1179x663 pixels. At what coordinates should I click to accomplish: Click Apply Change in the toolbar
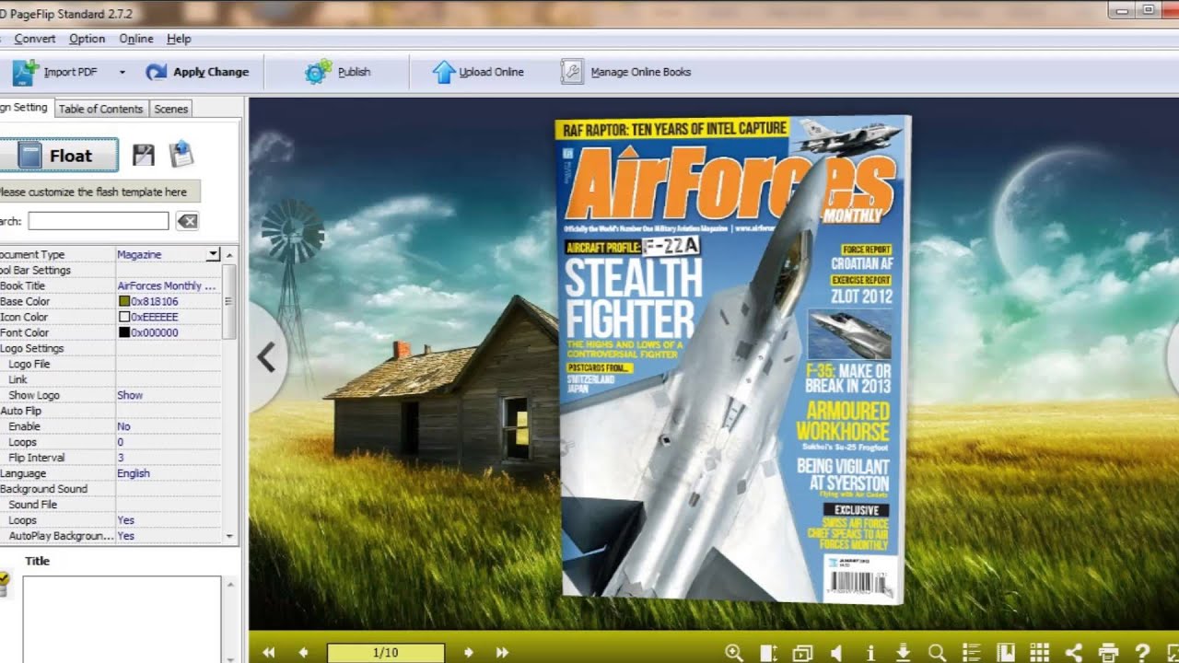pos(197,72)
